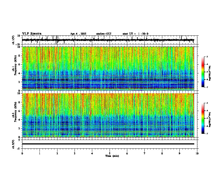Click time axis tick label "3"
This screenshot has width=222, height=172.
[75, 153]
